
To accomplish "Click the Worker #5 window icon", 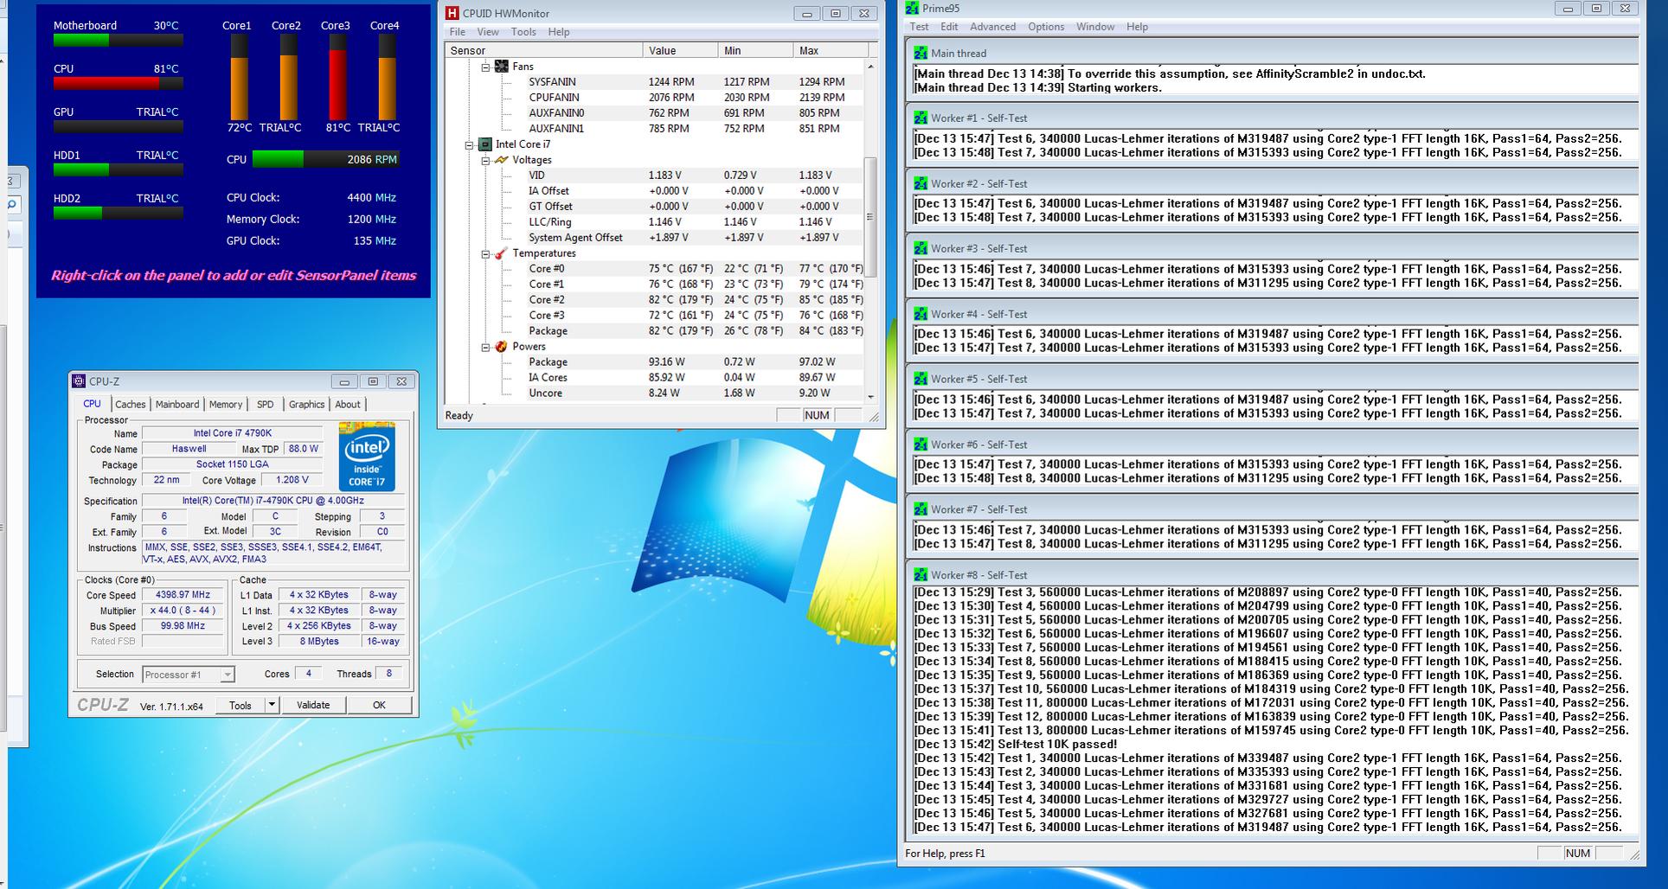I will (x=921, y=379).
